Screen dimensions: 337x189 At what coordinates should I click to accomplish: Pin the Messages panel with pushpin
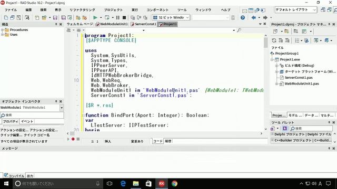click(x=329, y=148)
